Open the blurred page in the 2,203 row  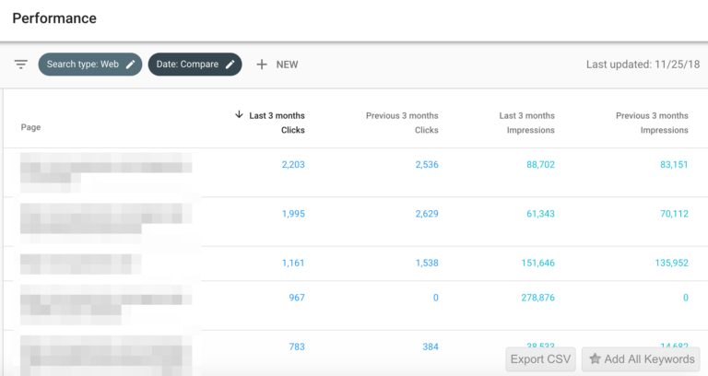point(106,172)
